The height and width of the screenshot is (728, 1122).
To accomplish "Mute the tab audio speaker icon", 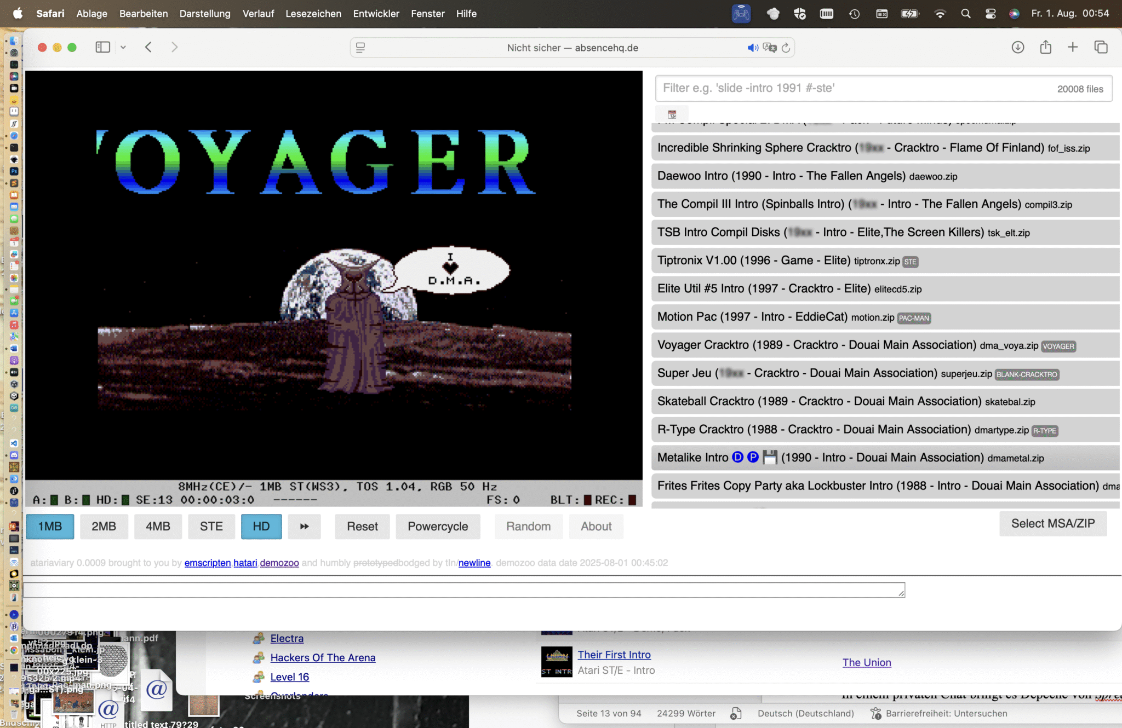I will tap(753, 48).
